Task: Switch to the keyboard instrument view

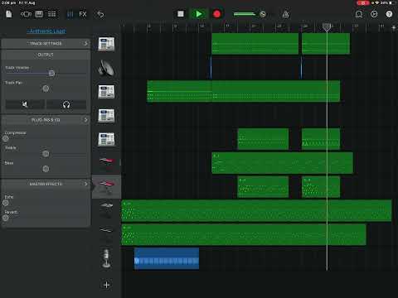Action: click(x=39, y=14)
